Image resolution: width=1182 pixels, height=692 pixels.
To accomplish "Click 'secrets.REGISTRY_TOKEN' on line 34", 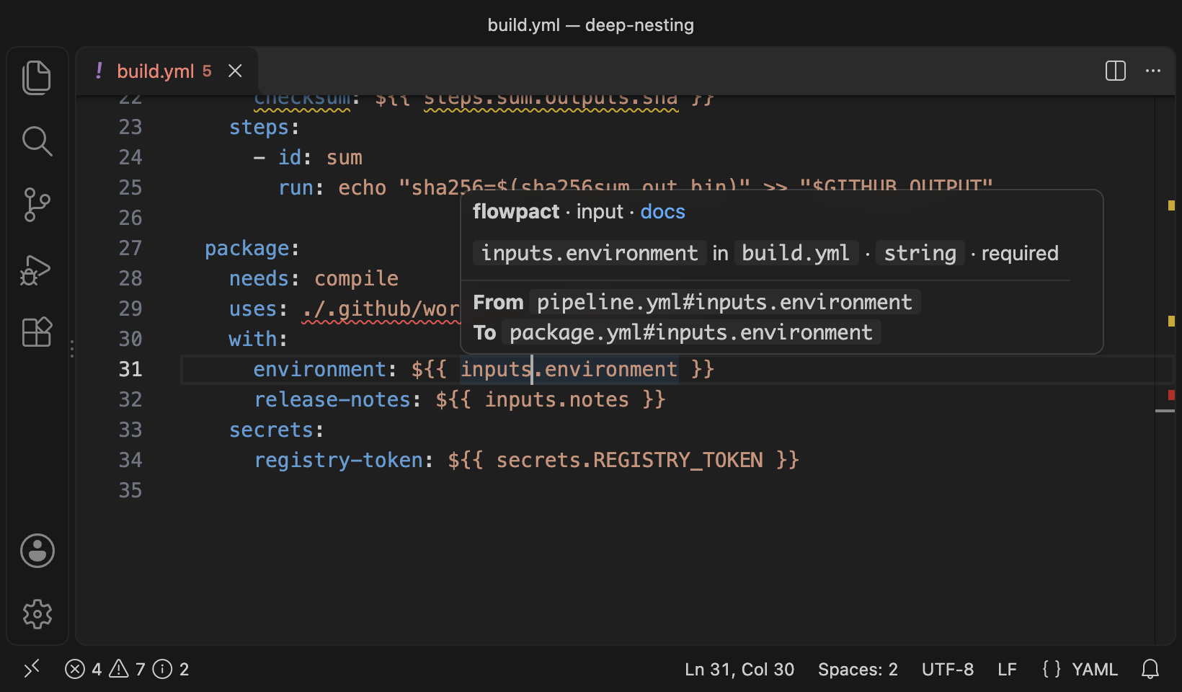I will click(629, 460).
